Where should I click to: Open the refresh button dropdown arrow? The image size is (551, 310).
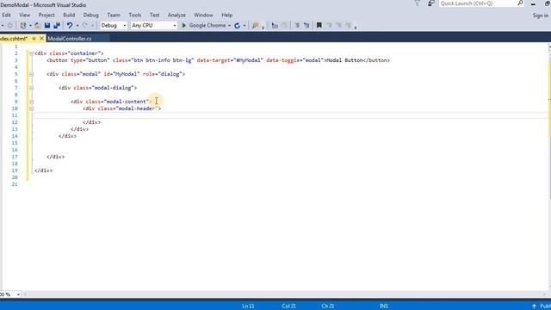(245, 25)
